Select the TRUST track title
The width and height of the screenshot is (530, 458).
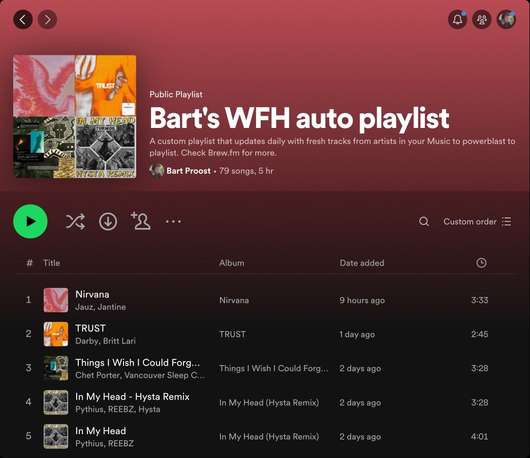[90, 329]
